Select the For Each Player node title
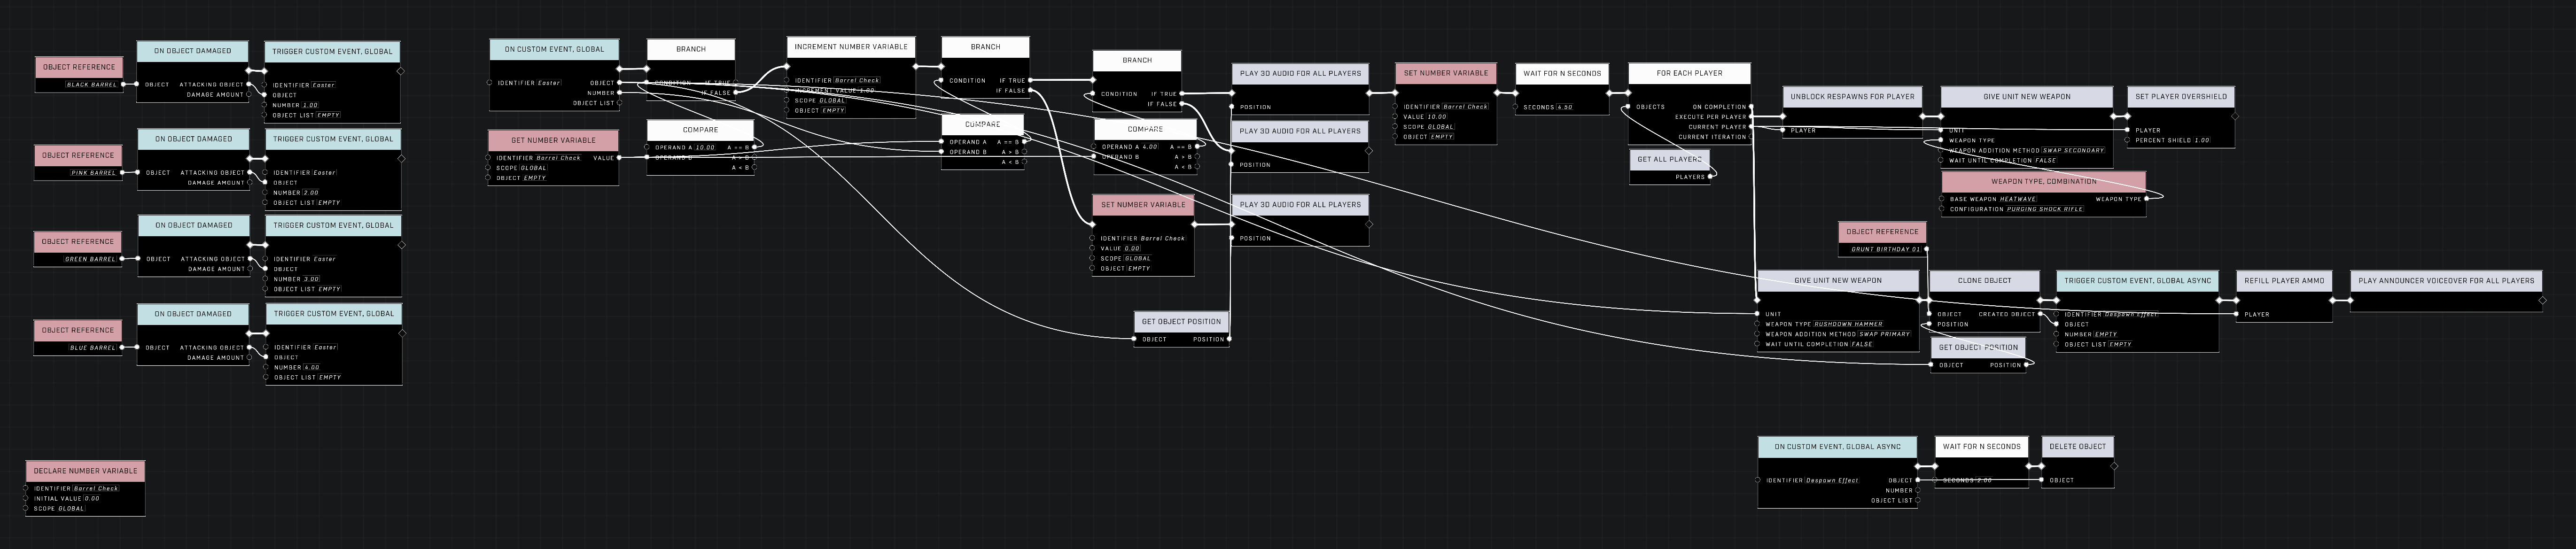 (1689, 73)
